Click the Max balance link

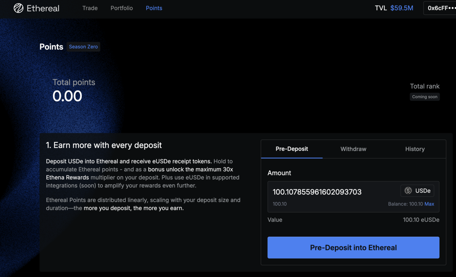[x=429, y=204]
